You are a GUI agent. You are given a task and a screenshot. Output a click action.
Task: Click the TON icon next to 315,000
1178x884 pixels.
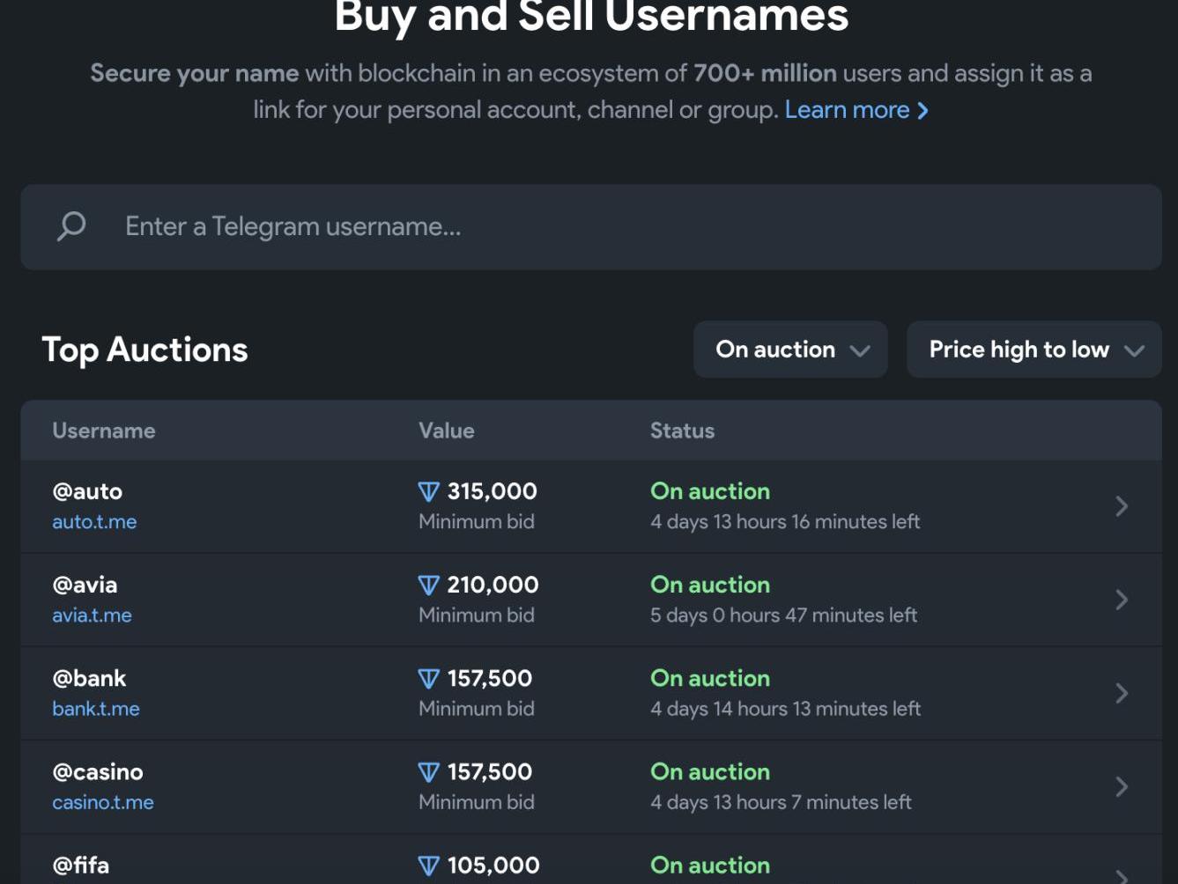coord(429,491)
